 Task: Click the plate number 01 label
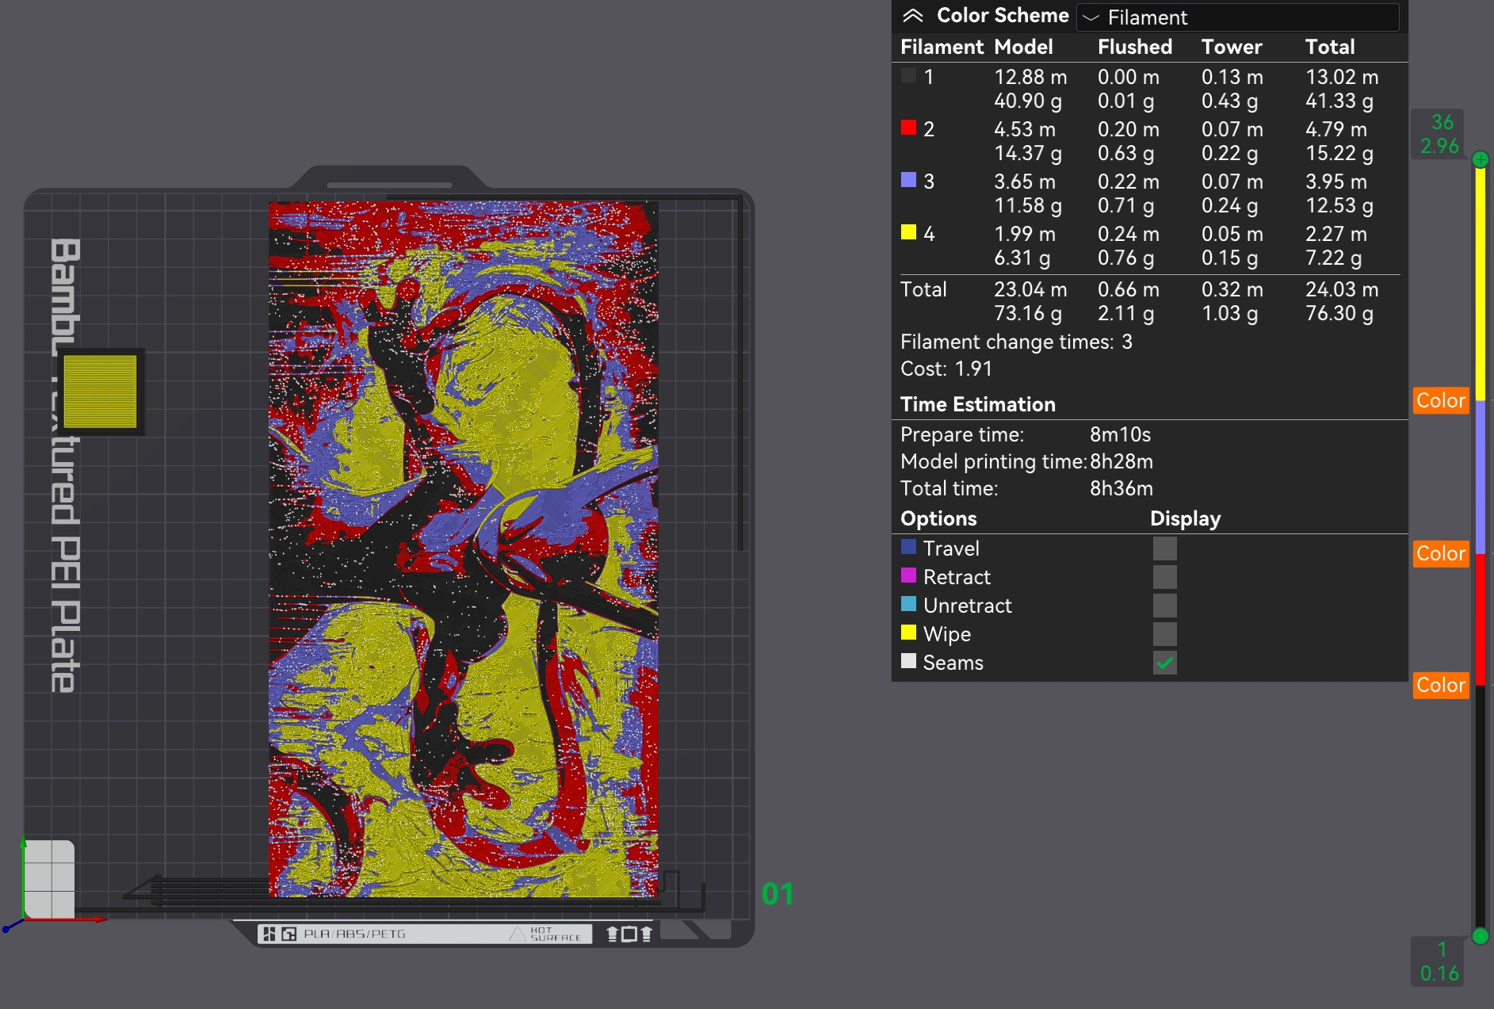coord(778,894)
